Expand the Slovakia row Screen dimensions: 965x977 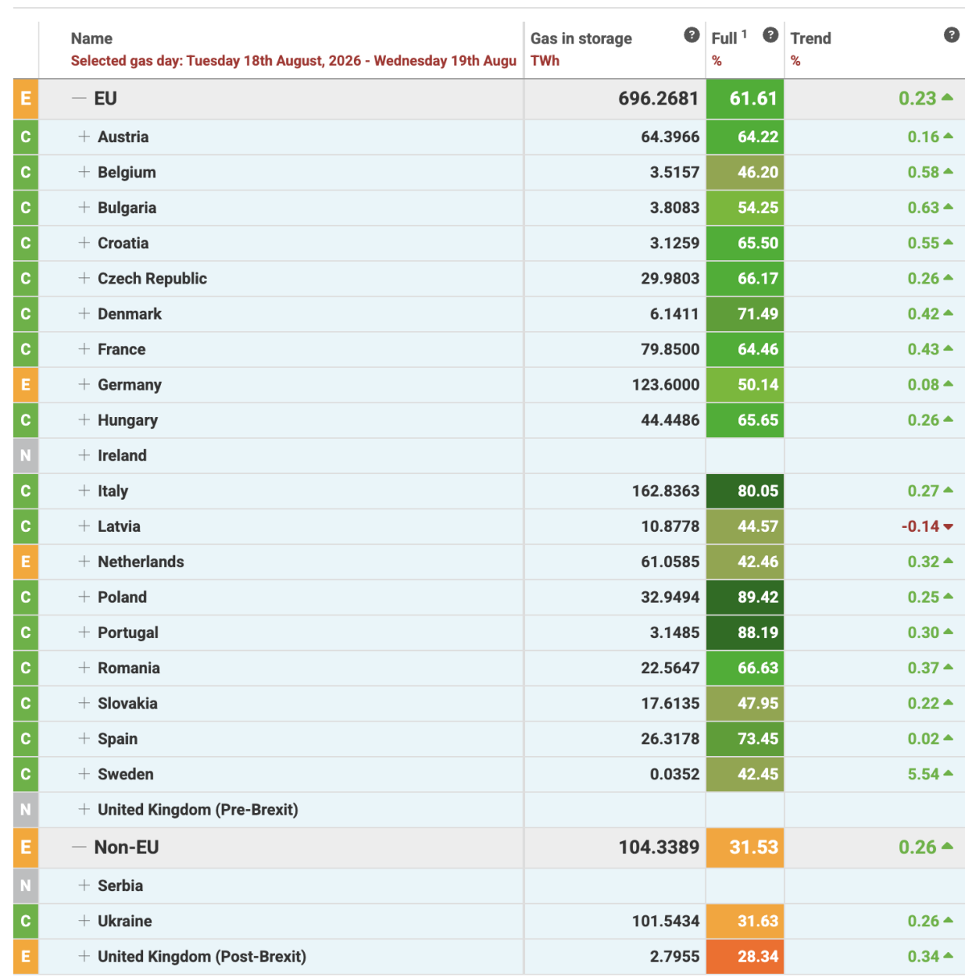point(84,702)
